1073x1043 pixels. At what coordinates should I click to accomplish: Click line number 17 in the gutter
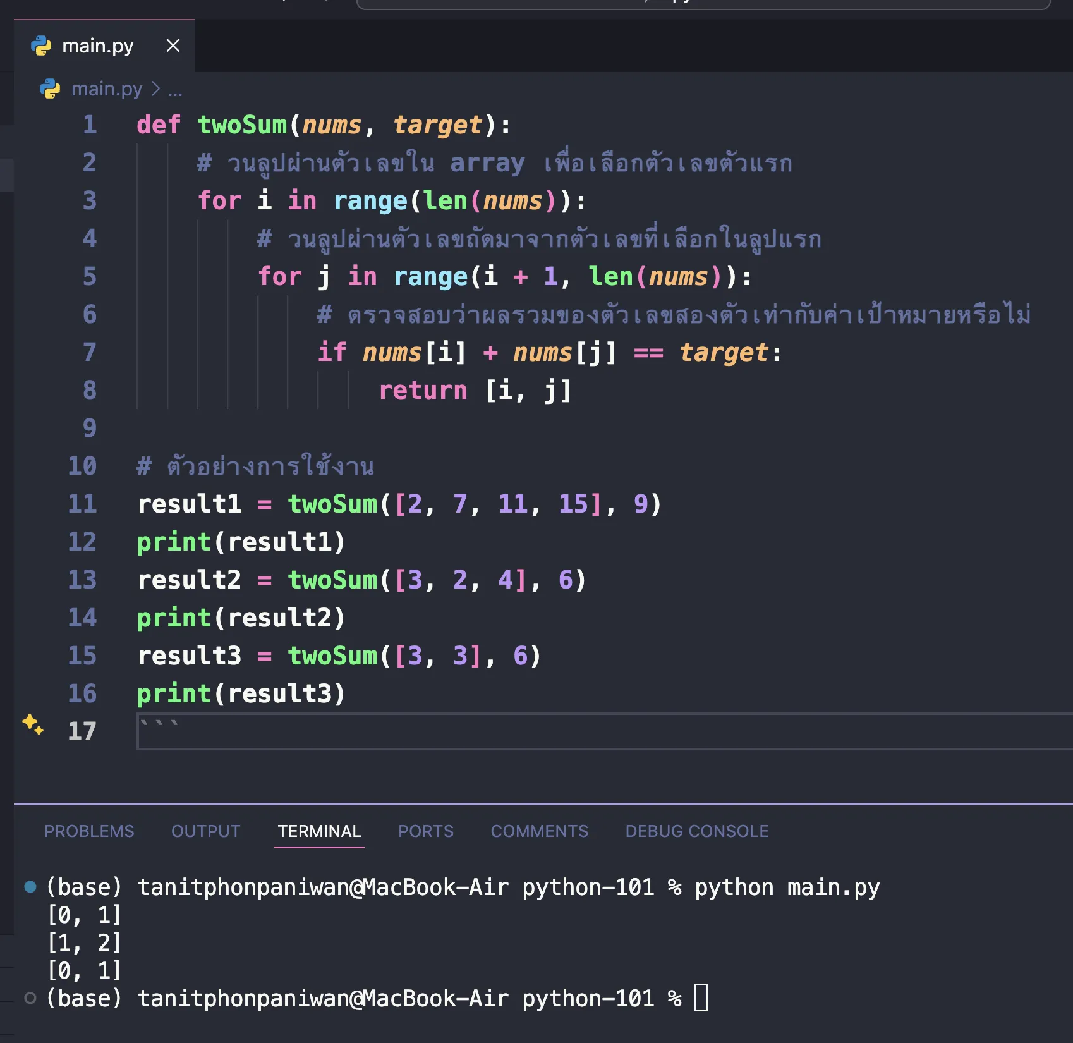[82, 731]
